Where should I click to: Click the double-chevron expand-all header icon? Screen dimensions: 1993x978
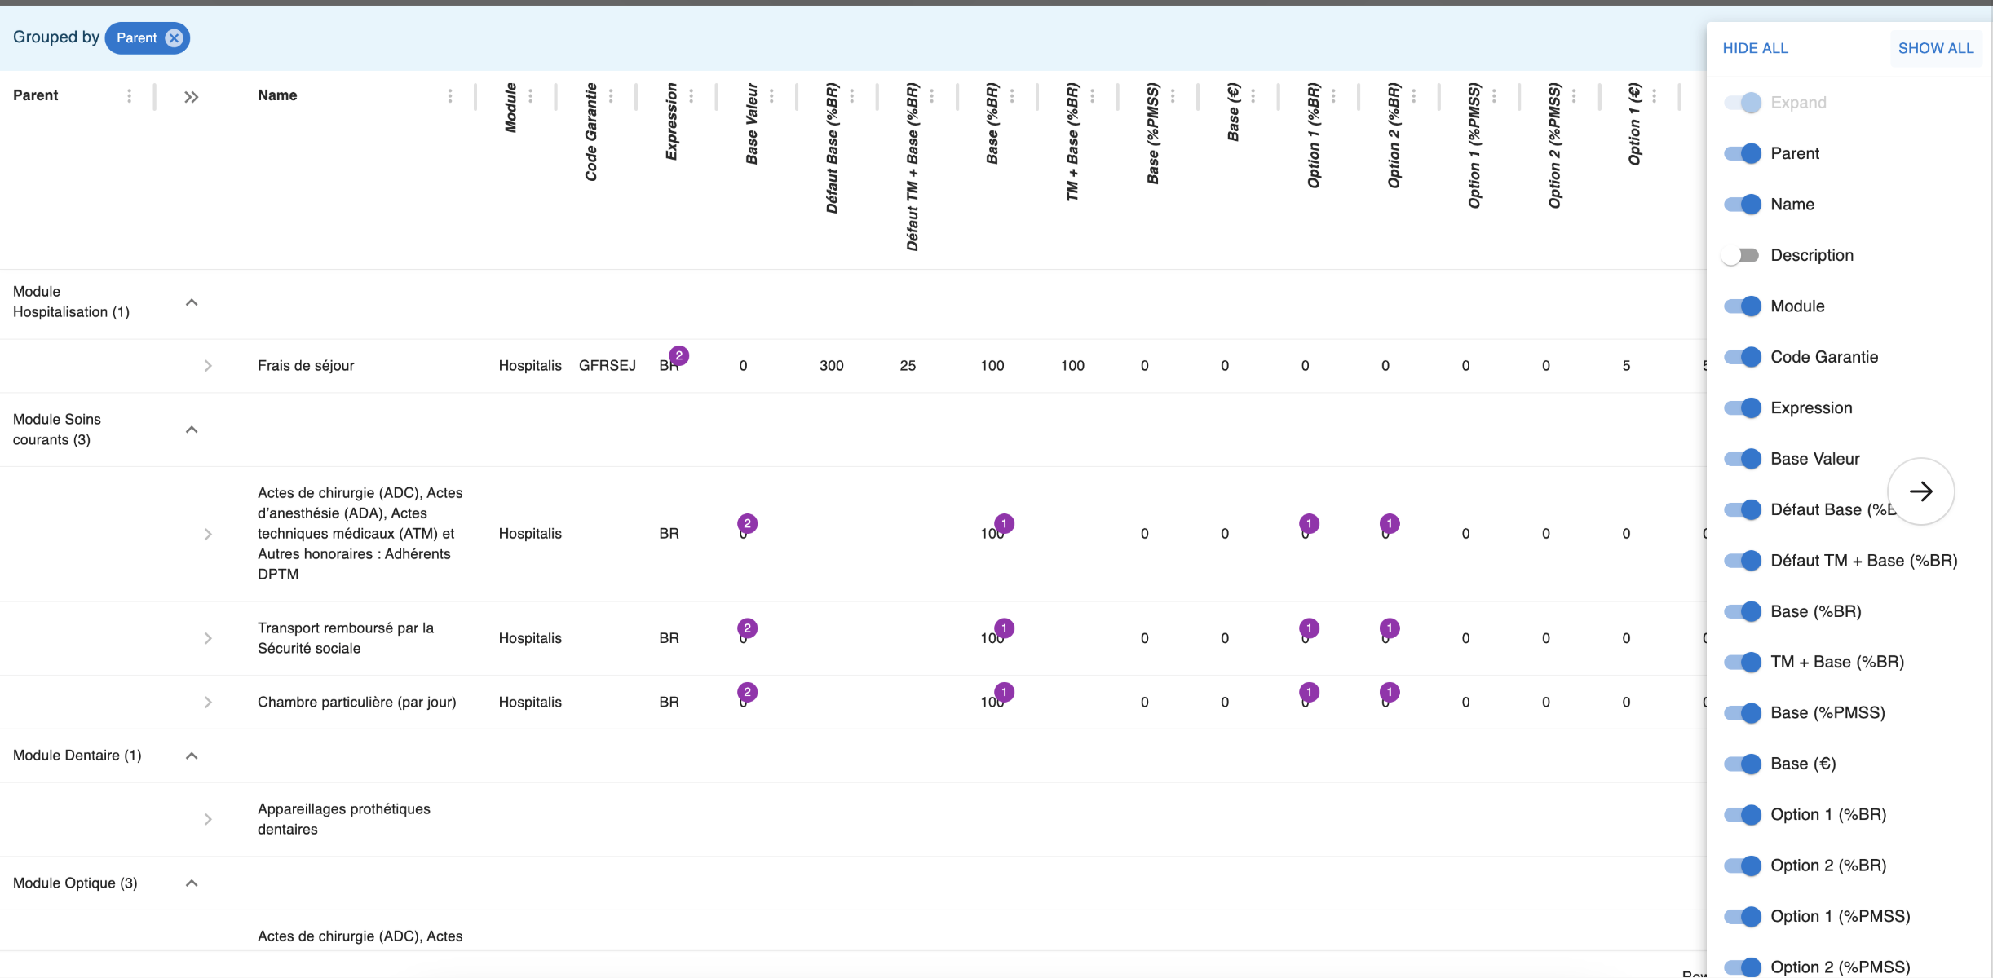[x=191, y=97]
